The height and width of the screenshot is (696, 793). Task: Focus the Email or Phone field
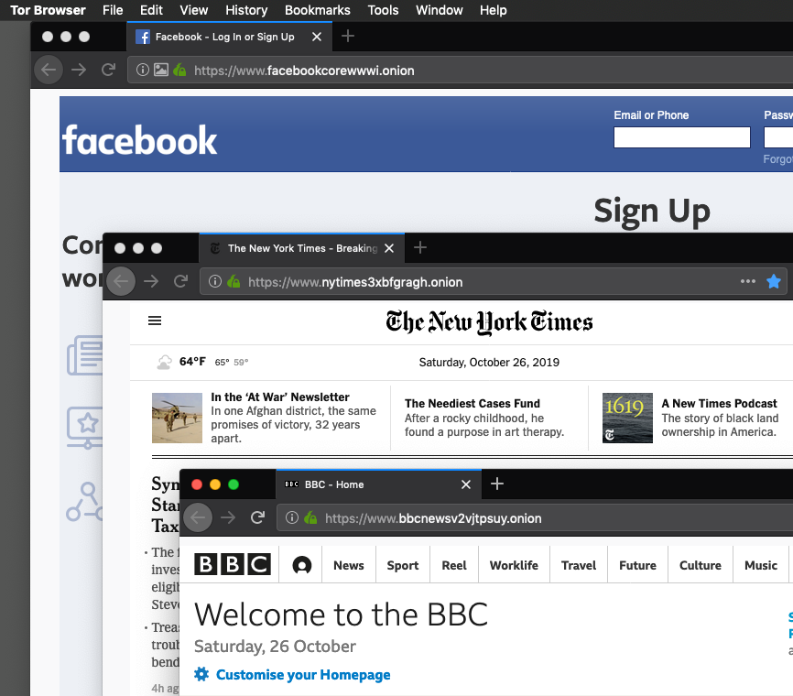pos(681,137)
